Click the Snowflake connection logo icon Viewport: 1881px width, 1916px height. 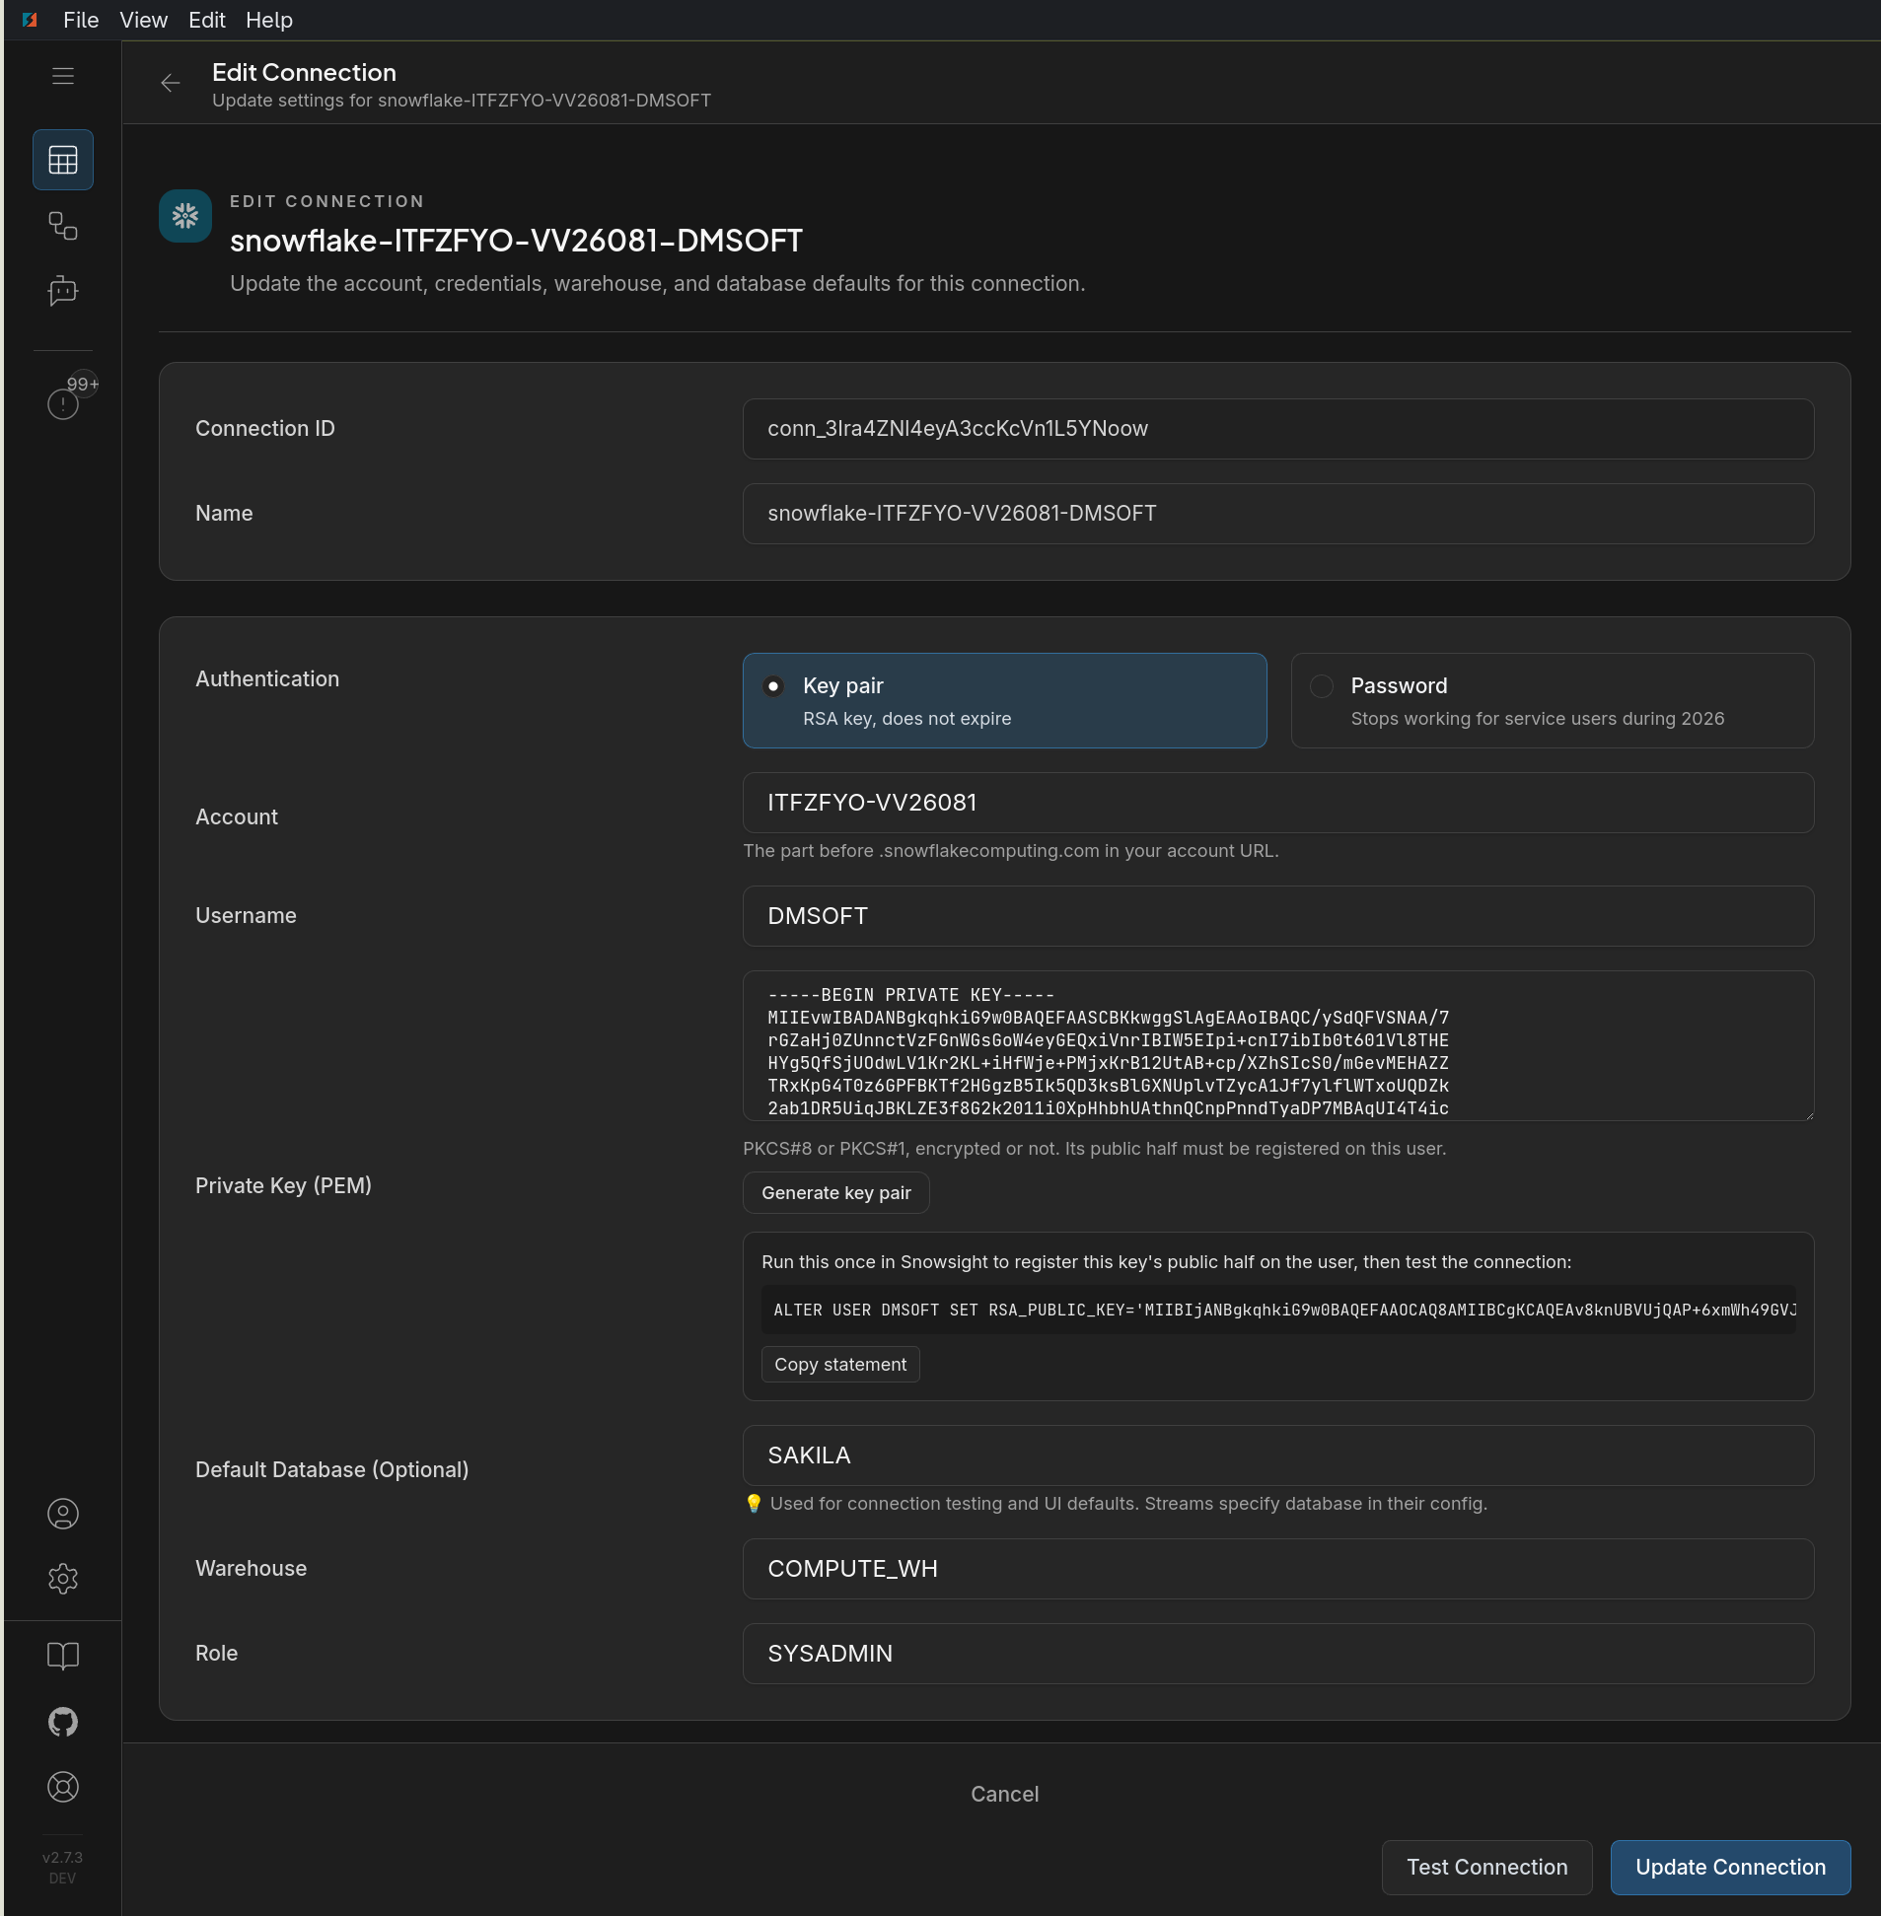[x=185, y=215]
